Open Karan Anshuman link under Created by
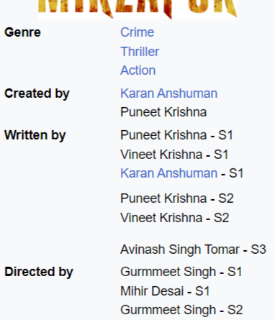This screenshot has height=320, width=275. [x=169, y=93]
